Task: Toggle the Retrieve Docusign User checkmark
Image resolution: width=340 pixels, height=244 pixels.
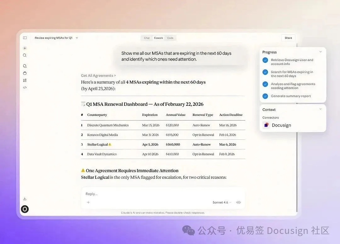Action: tap(265, 60)
